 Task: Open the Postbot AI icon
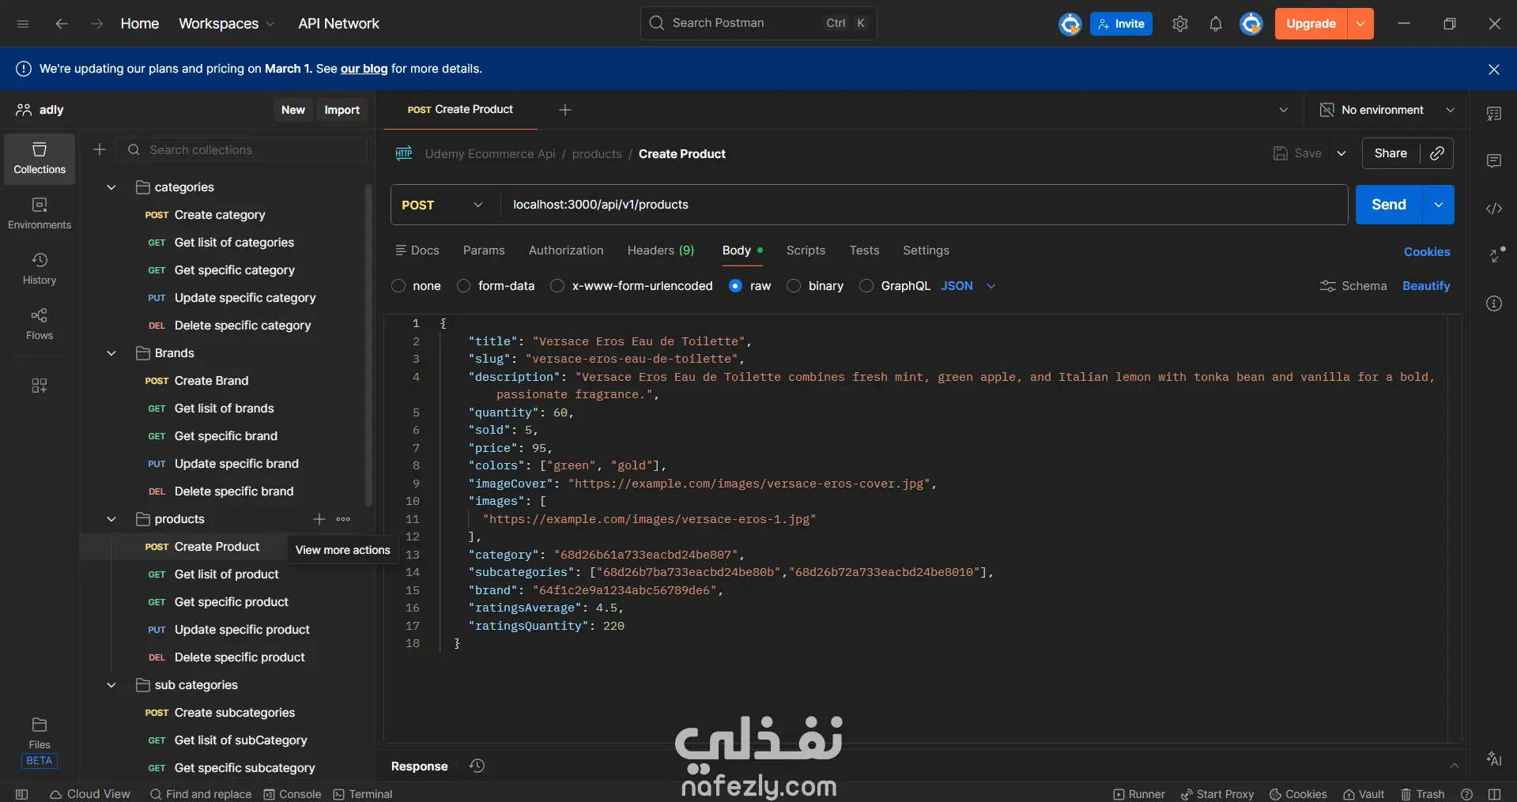[1494, 759]
